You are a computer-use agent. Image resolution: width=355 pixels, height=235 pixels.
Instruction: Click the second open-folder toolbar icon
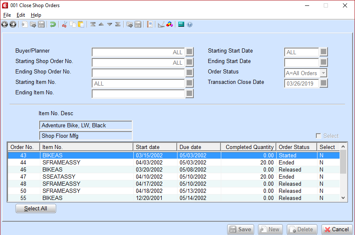(x=130, y=24)
